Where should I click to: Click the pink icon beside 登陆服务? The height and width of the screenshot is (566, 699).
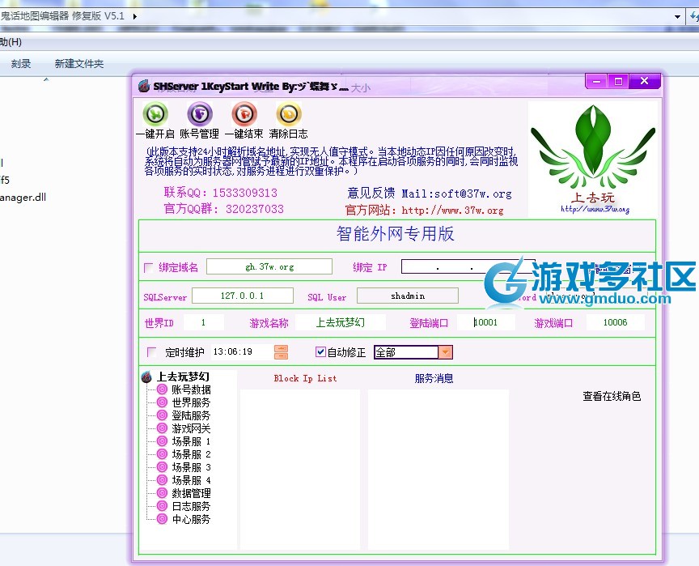point(162,415)
